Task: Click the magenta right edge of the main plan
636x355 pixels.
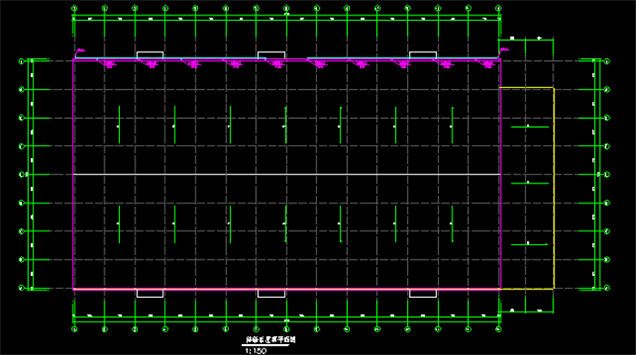Action: (x=501, y=174)
